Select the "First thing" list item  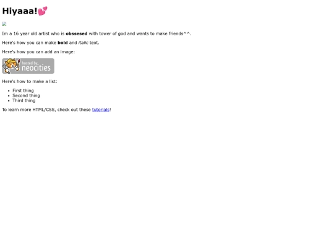23,90
